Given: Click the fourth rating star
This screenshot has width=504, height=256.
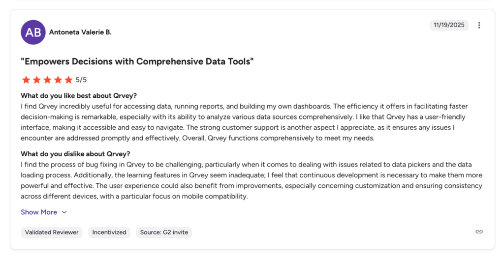Looking at the screenshot, I should click(x=58, y=80).
